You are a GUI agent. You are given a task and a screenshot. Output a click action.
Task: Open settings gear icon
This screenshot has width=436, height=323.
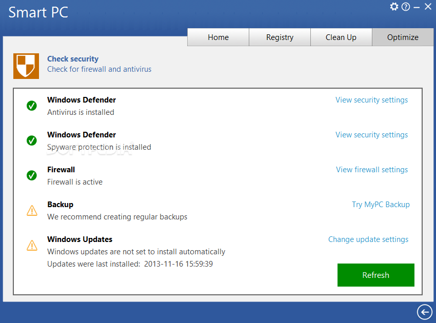(394, 6)
